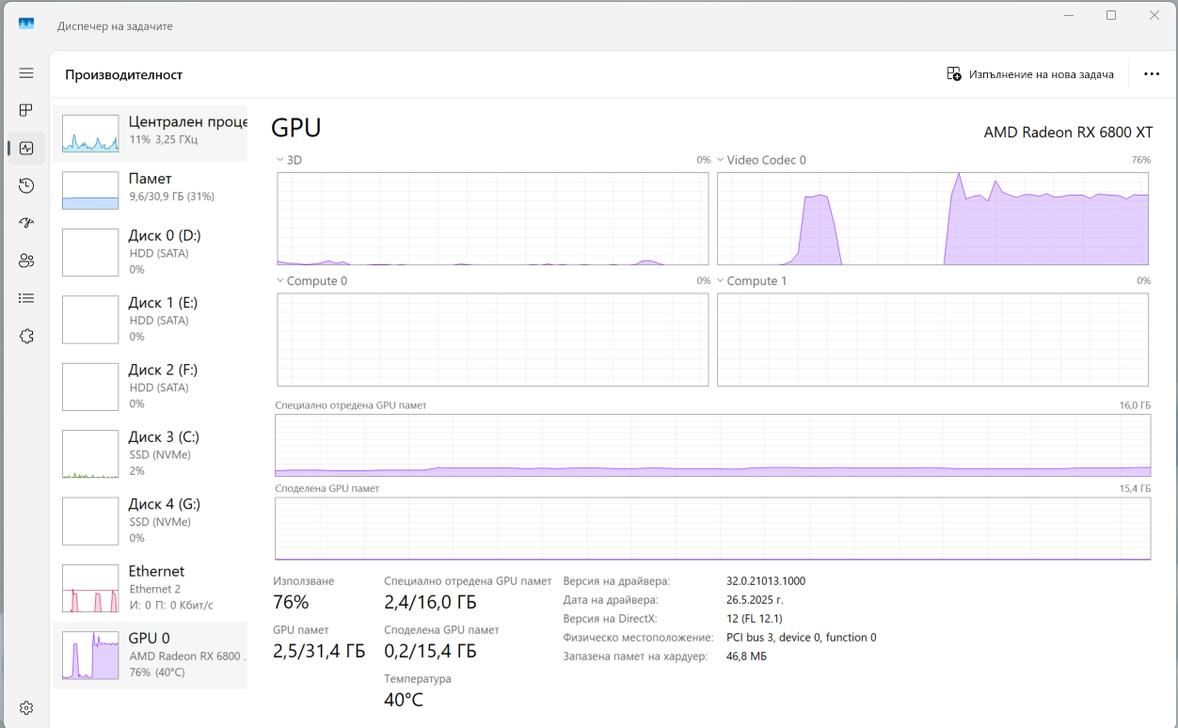Select the Памет memory entry

click(150, 189)
